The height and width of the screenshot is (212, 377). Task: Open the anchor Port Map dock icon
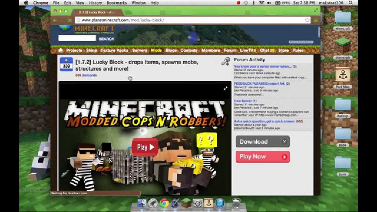tap(209, 203)
